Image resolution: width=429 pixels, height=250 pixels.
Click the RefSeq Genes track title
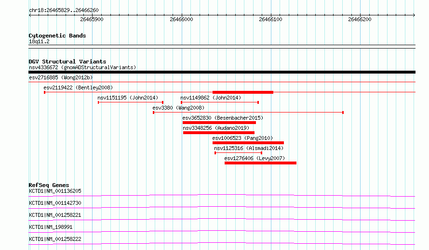coord(49,185)
